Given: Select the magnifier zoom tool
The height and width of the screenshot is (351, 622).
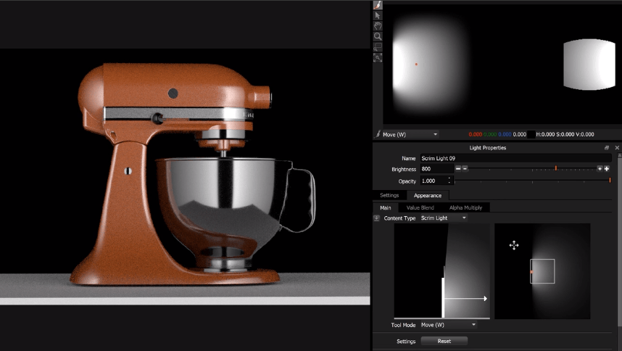Looking at the screenshot, I should (x=378, y=36).
